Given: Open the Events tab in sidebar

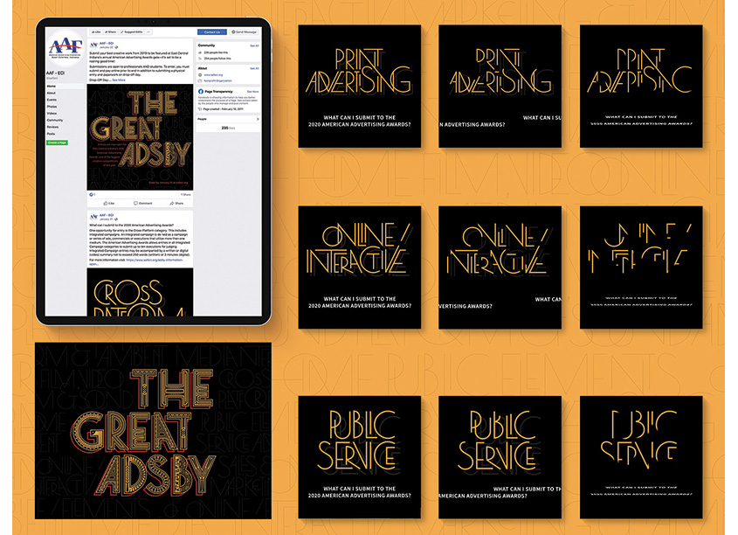Looking at the screenshot, I should point(52,100).
